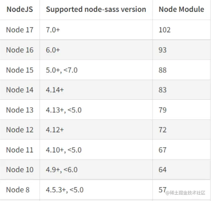Click the module value 79

tap(162, 110)
